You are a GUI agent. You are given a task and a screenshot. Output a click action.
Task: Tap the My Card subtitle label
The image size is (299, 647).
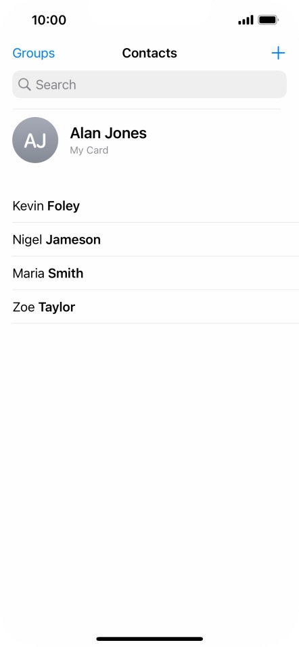point(89,150)
